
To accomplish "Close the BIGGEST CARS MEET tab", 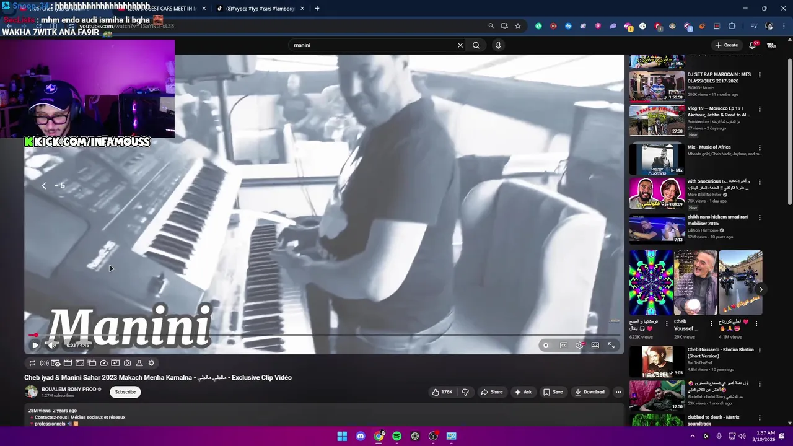I will 204,9.
